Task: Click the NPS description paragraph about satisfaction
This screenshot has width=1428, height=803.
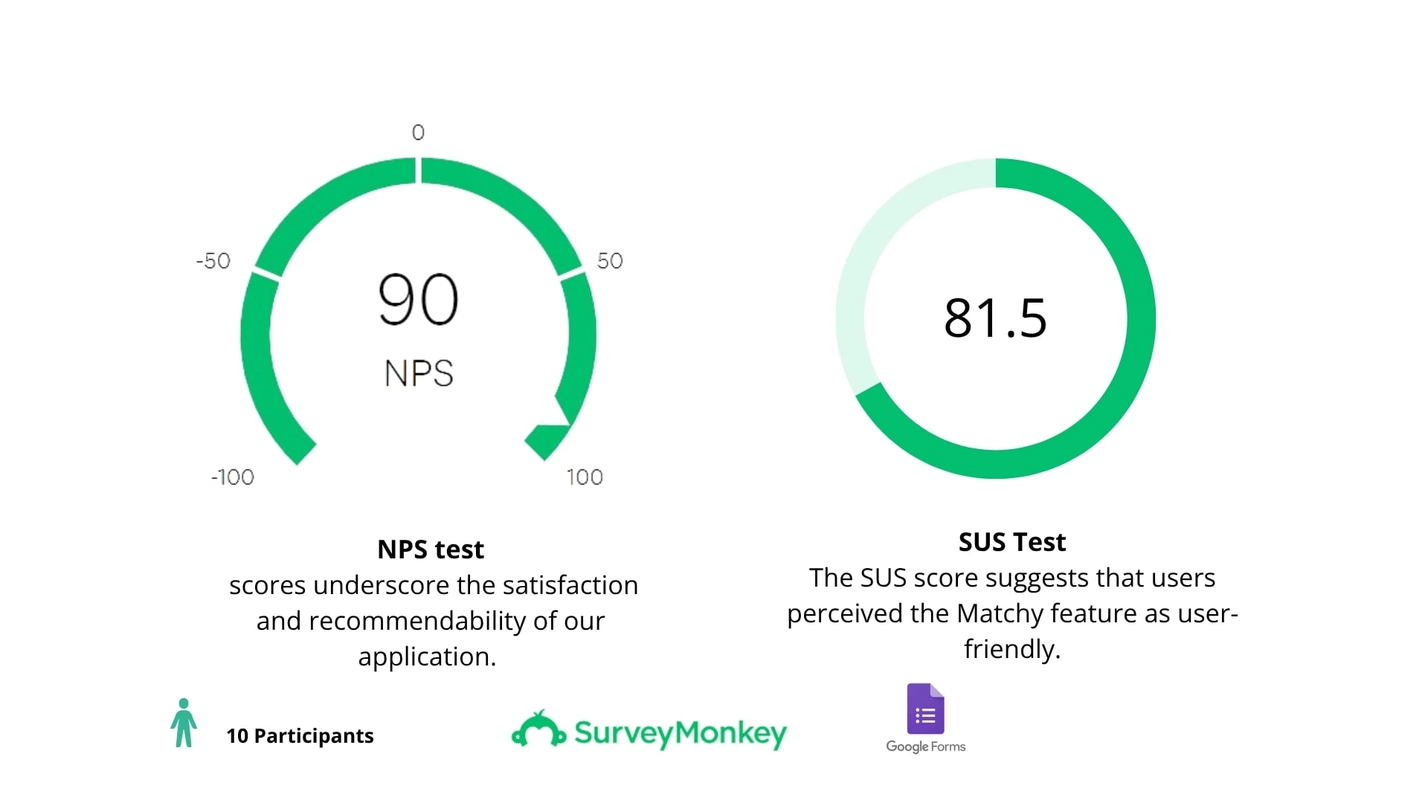Action: click(433, 621)
